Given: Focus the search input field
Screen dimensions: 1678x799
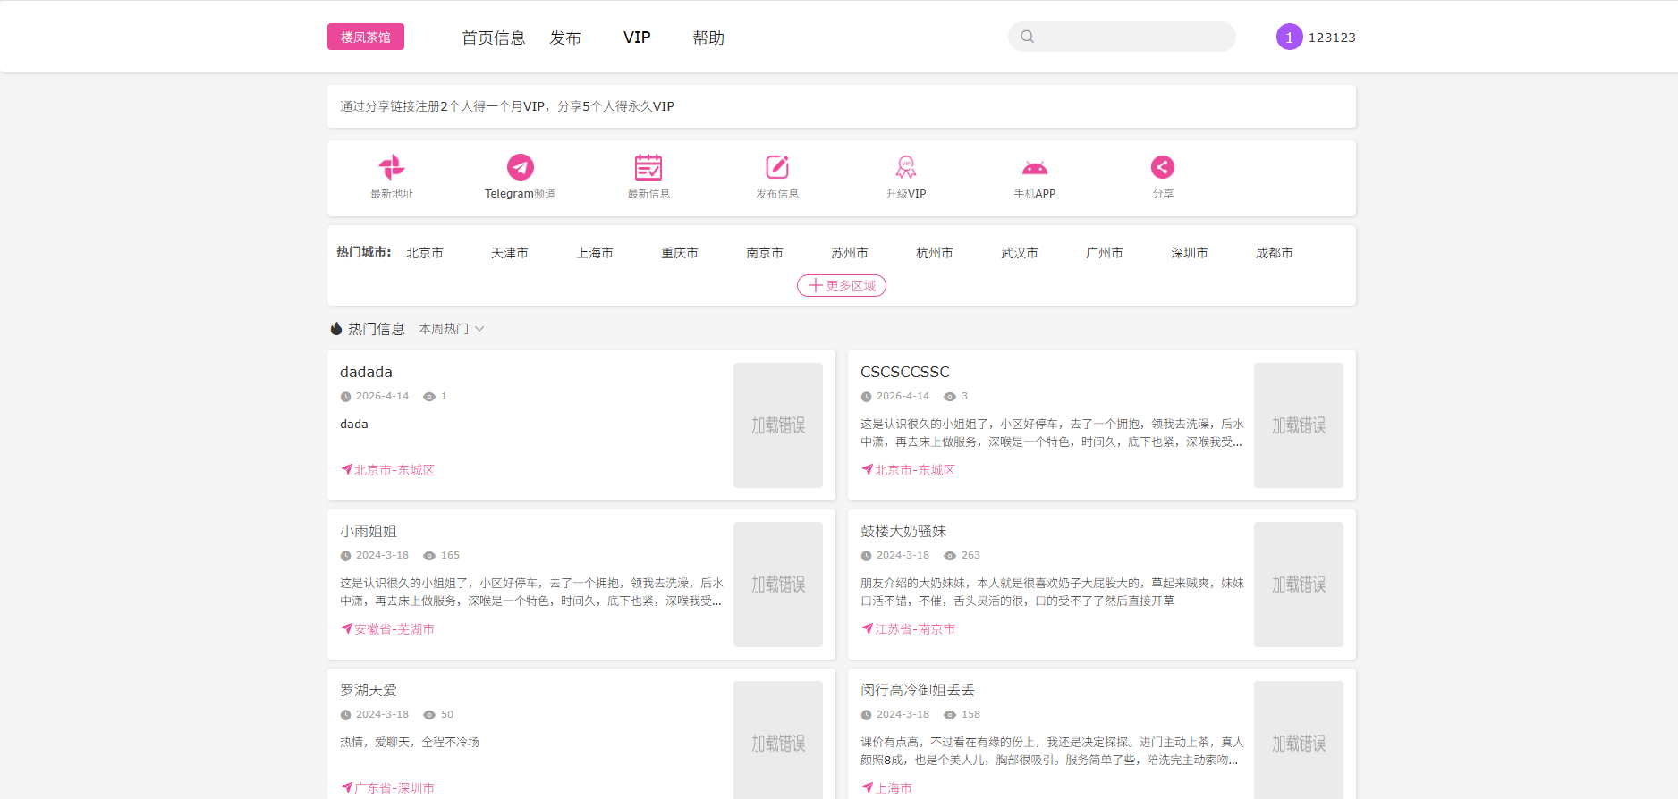Looking at the screenshot, I should (1122, 37).
